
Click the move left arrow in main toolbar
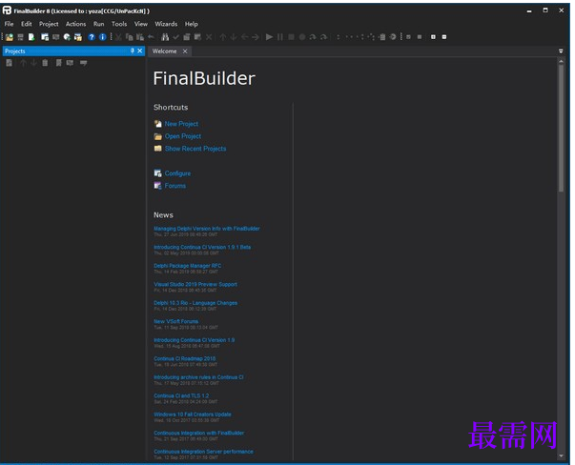point(244,37)
